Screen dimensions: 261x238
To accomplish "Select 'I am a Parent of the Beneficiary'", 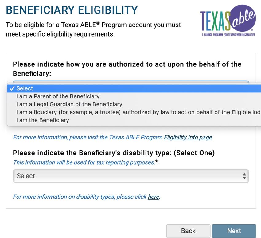I will 134,96.
